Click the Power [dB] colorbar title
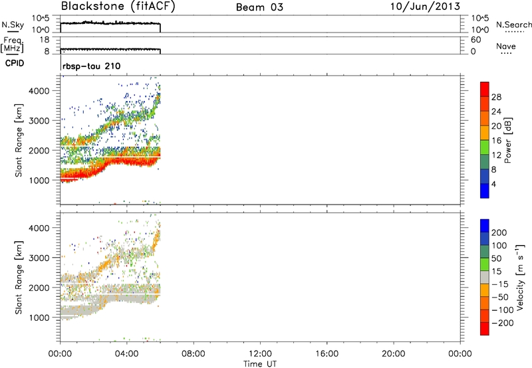This screenshot has height=368, width=532. [508, 140]
